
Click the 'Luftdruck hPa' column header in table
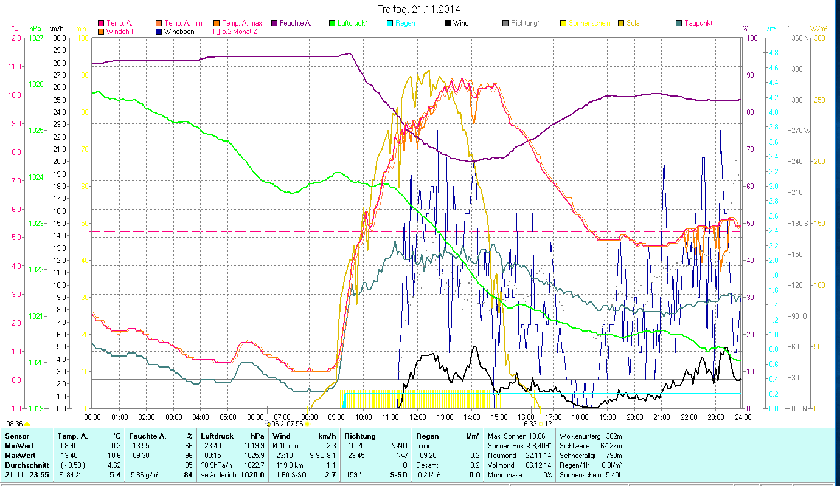(234, 436)
